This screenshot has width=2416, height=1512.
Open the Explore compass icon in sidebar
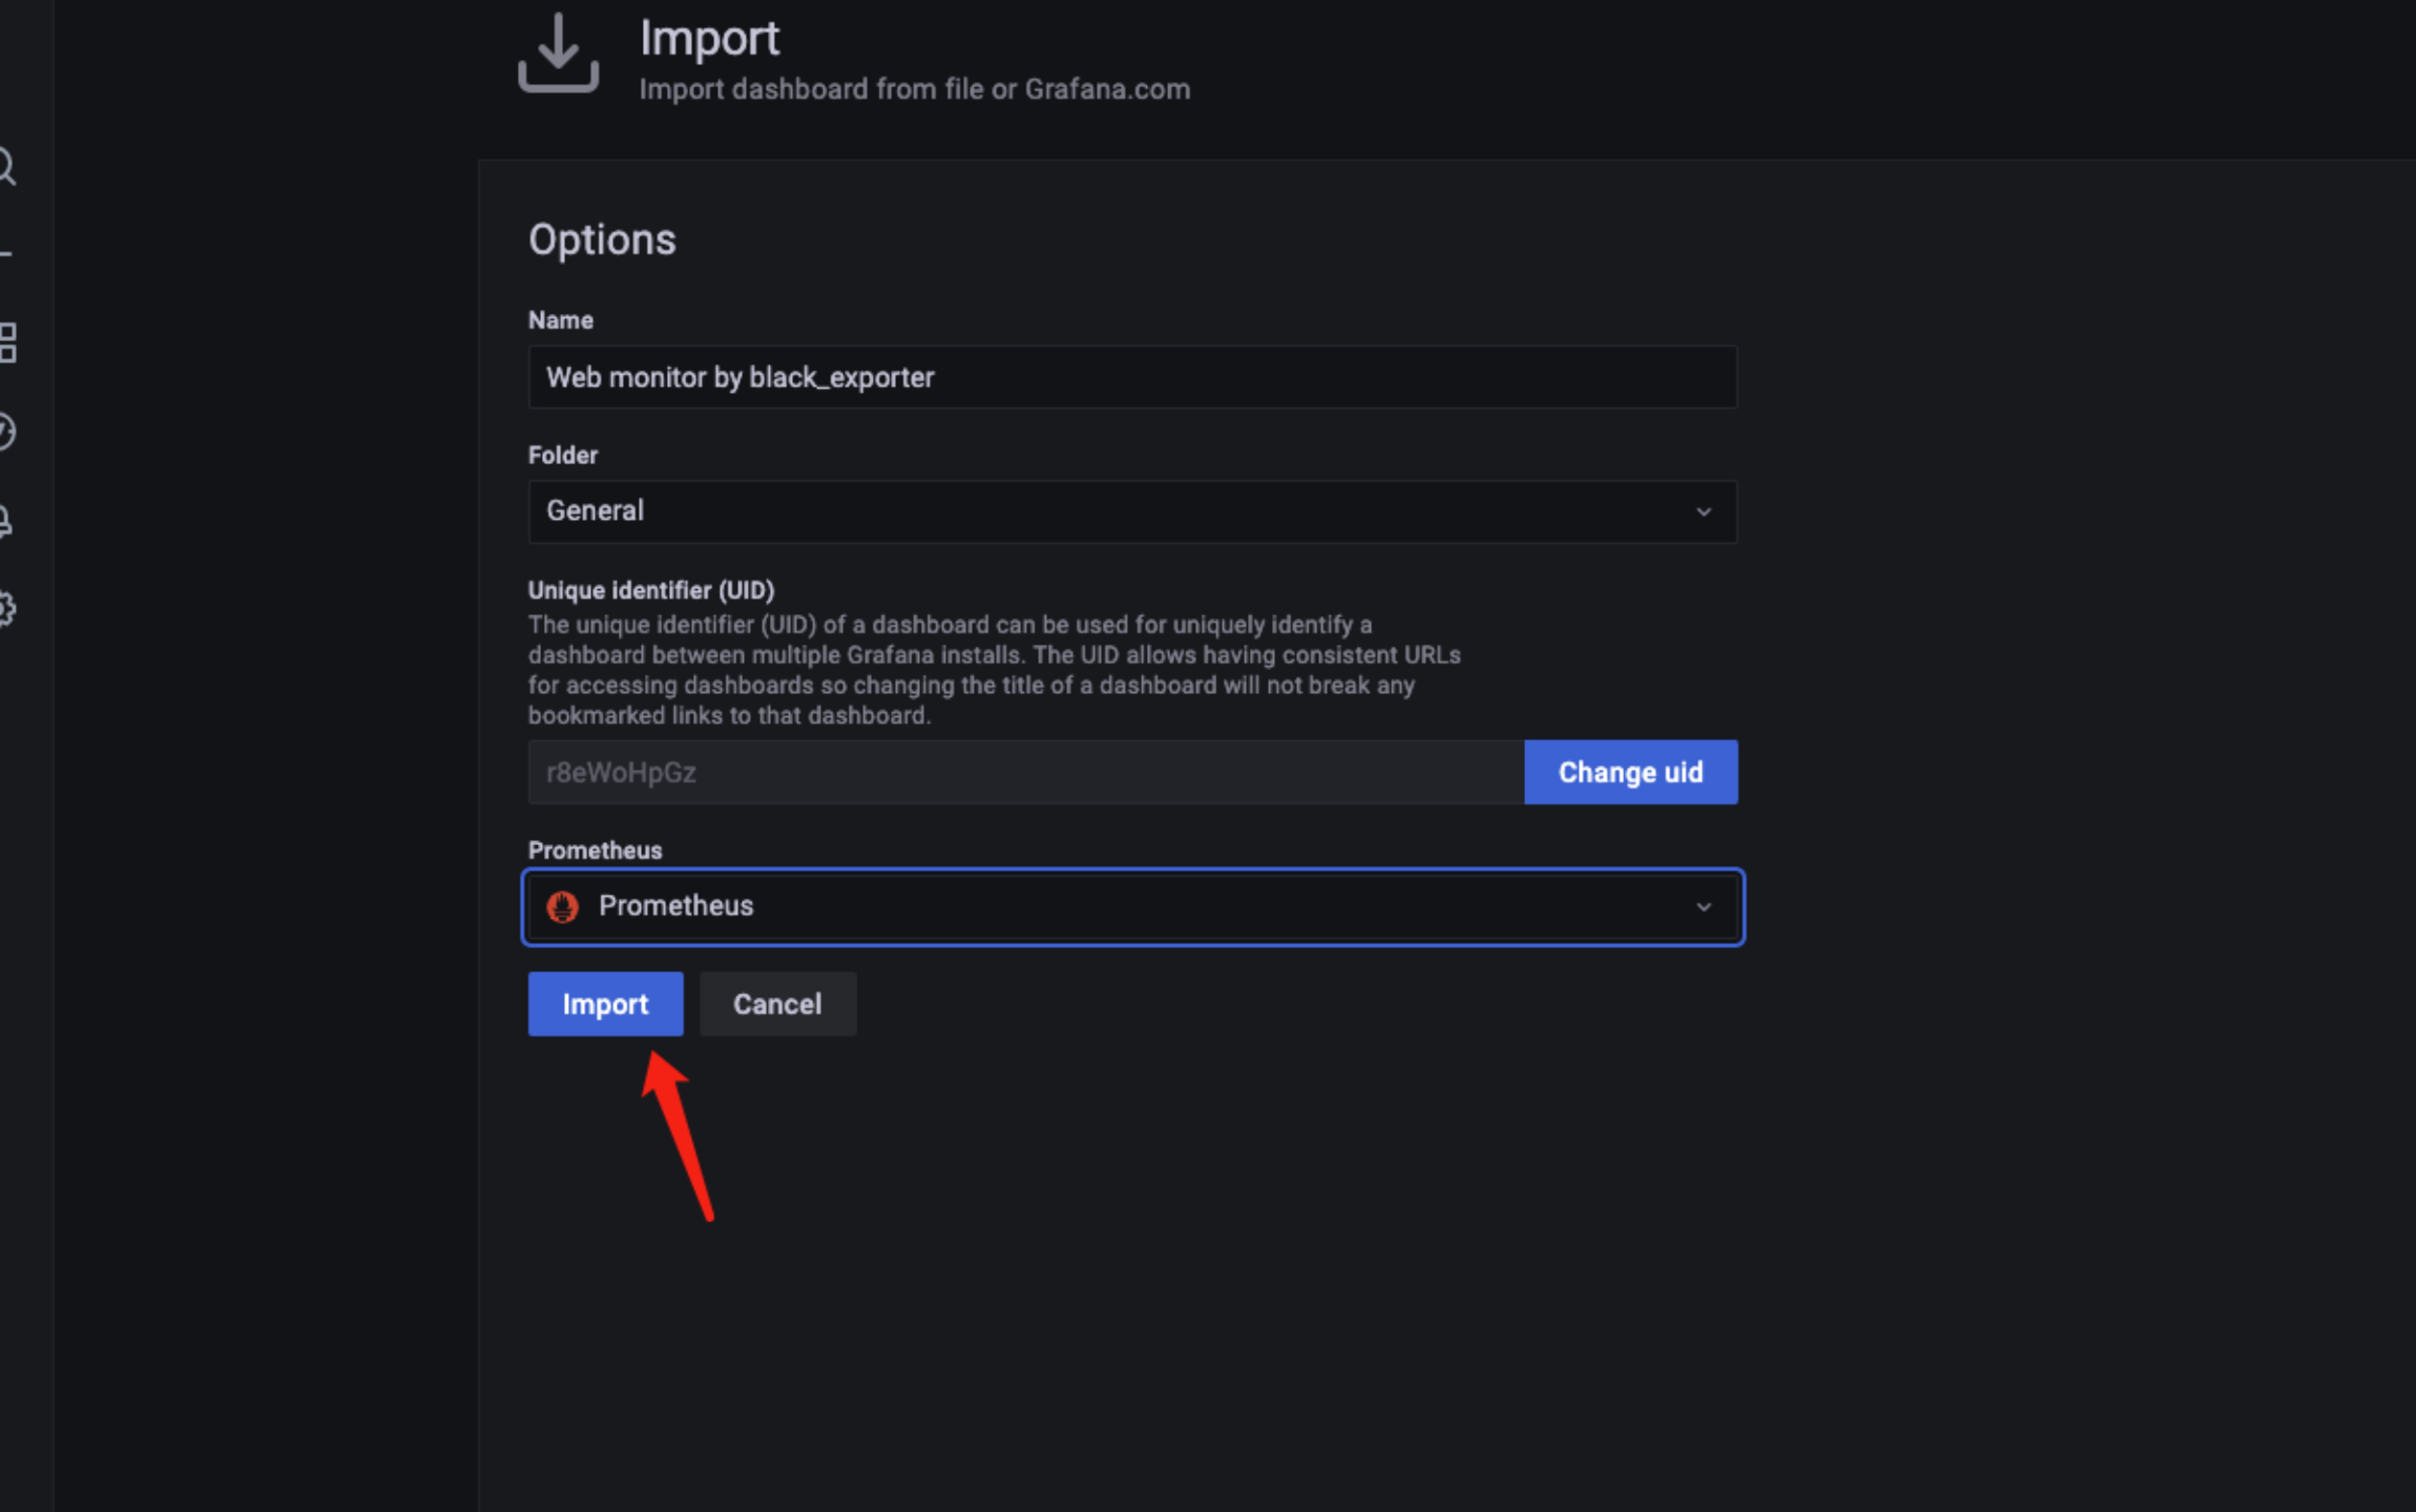point(6,432)
